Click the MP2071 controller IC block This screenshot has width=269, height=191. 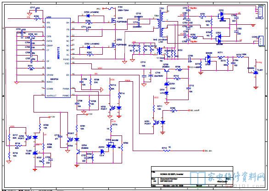(x=58, y=58)
